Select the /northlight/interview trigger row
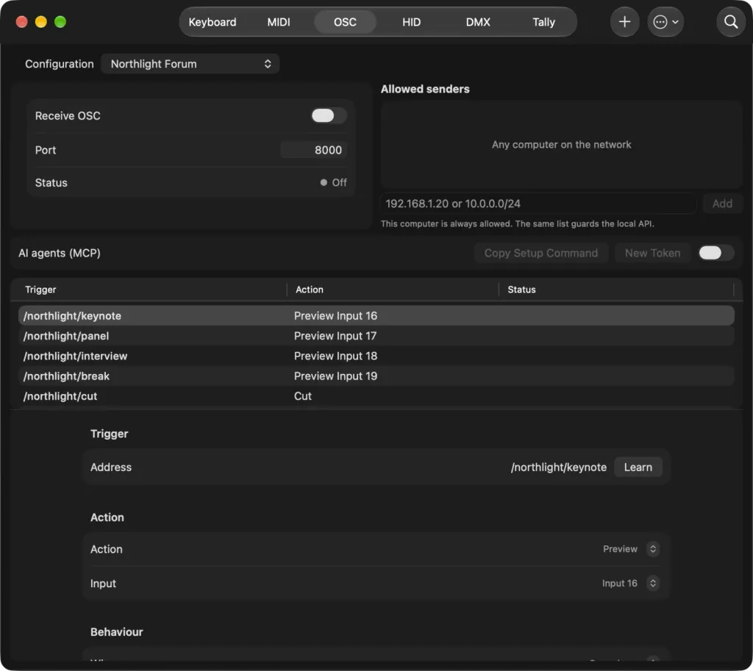Viewport: 753px width, 671px height. (x=376, y=356)
